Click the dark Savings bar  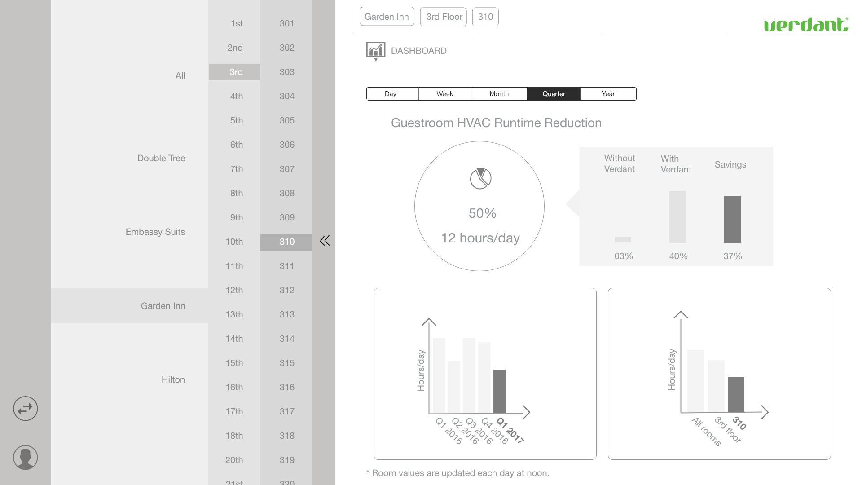click(x=732, y=220)
